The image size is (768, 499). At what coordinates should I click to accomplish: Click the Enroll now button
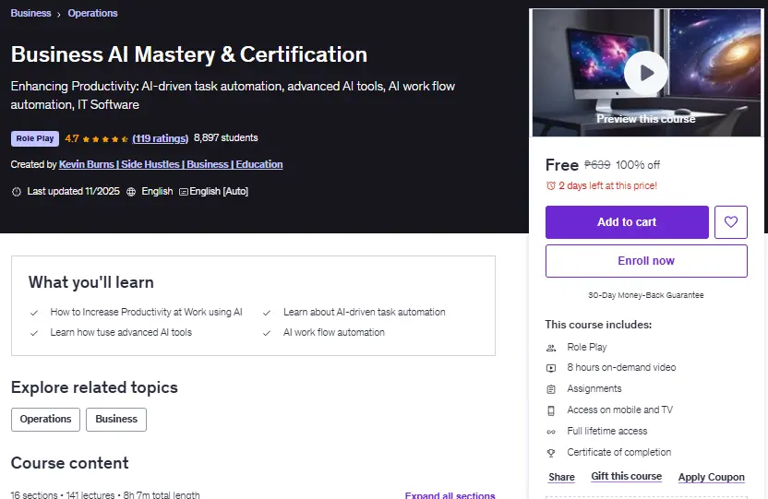[646, 261]
